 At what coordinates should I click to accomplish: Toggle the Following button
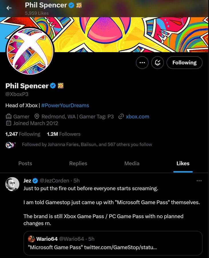[184, 62]
